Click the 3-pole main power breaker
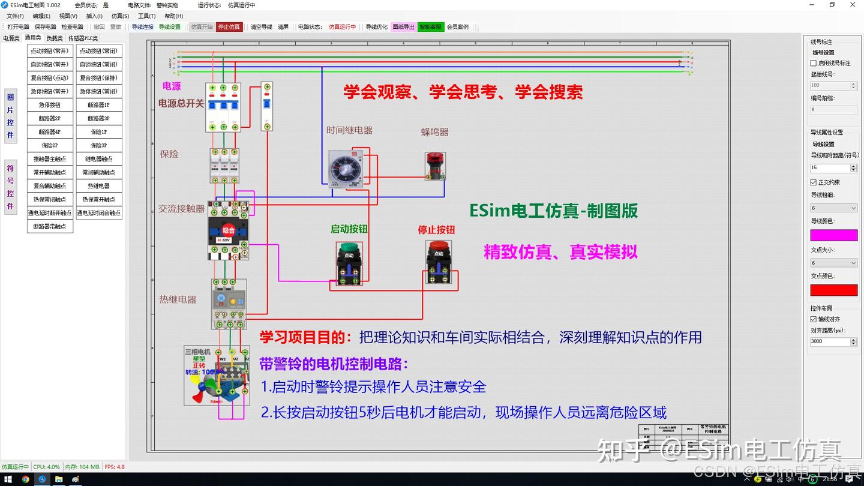Viewport: 864px width, 486px height. tap(223, 107)
